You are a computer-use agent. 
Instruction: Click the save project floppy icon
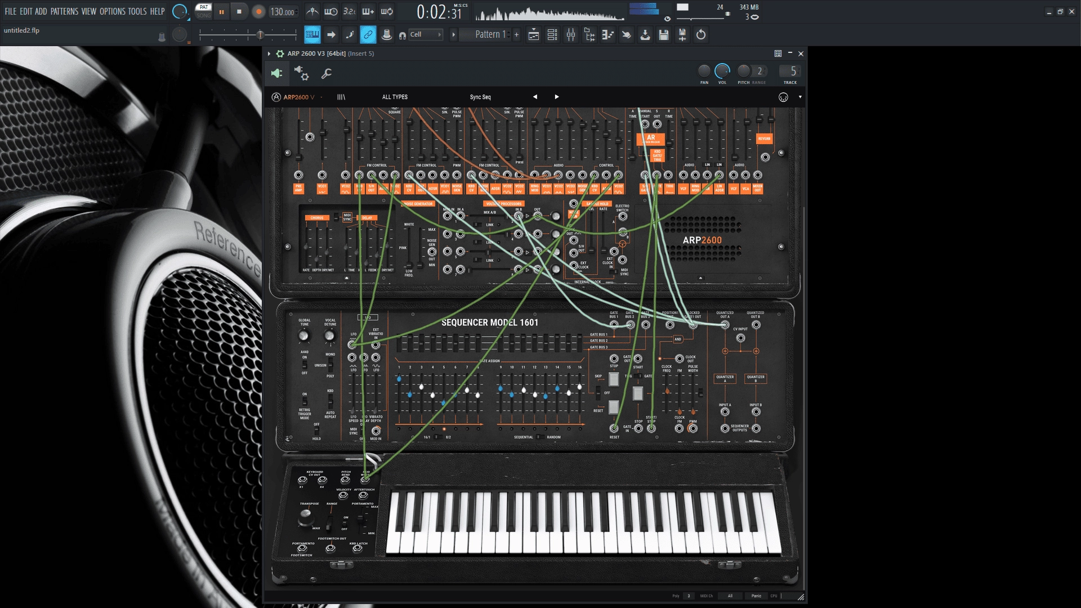point(664,35)
